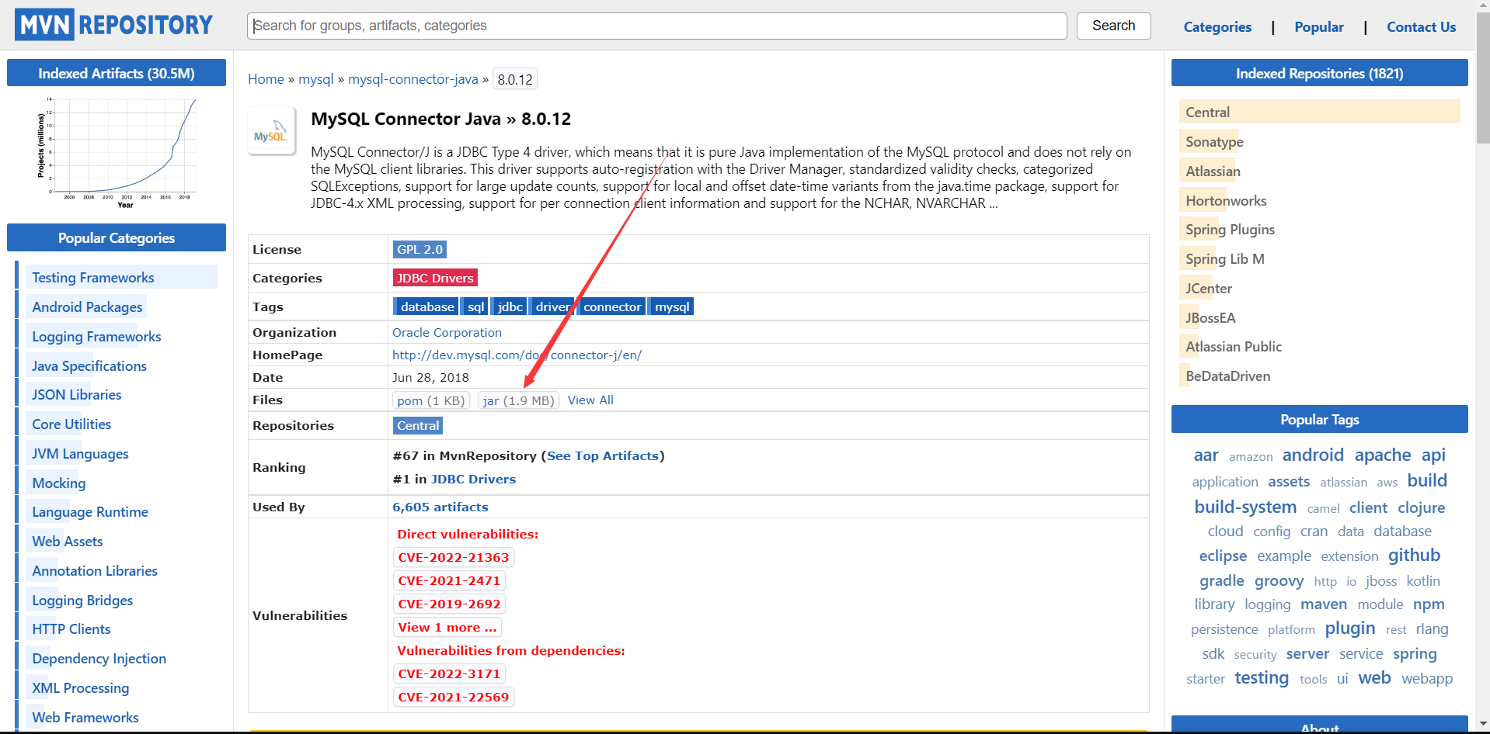This screenshot has width=1490, height=734.
Task: Click View All files link
Action: pyautogui.click(x=590, y=400)
